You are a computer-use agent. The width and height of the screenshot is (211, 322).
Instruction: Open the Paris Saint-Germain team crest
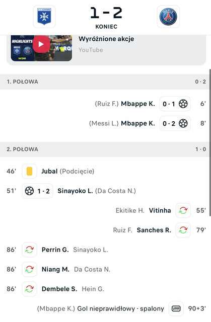168,17
